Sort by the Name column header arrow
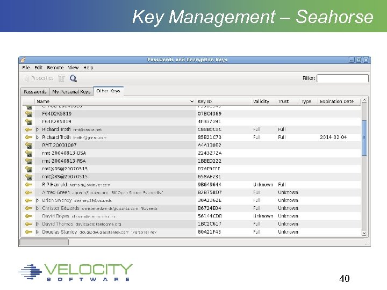 192,102
